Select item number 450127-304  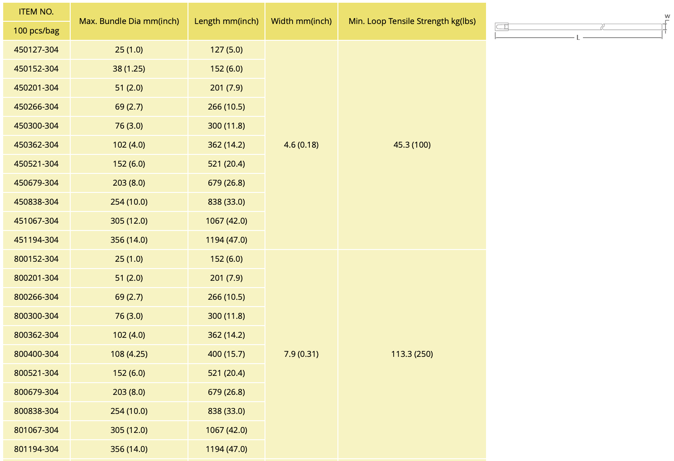click(36, 50)
